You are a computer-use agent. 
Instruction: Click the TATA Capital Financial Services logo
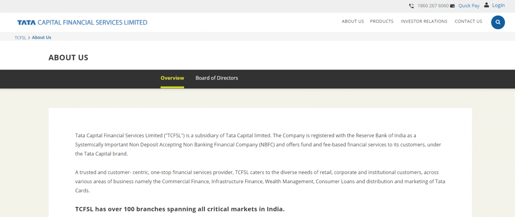(x=82, y=22)
